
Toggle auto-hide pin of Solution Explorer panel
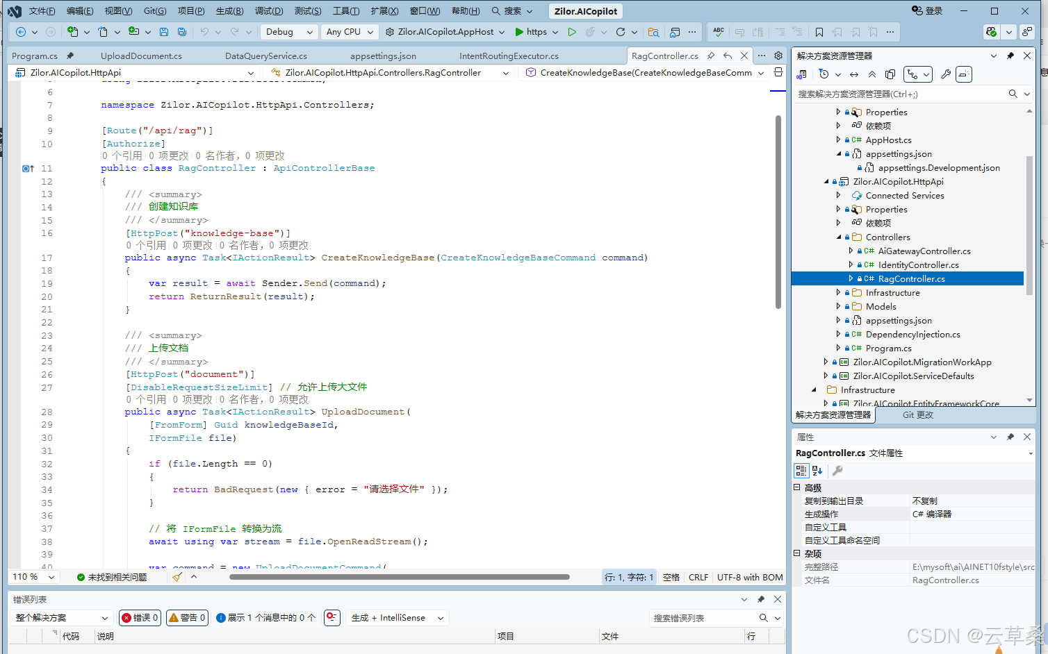point(1010,56)
